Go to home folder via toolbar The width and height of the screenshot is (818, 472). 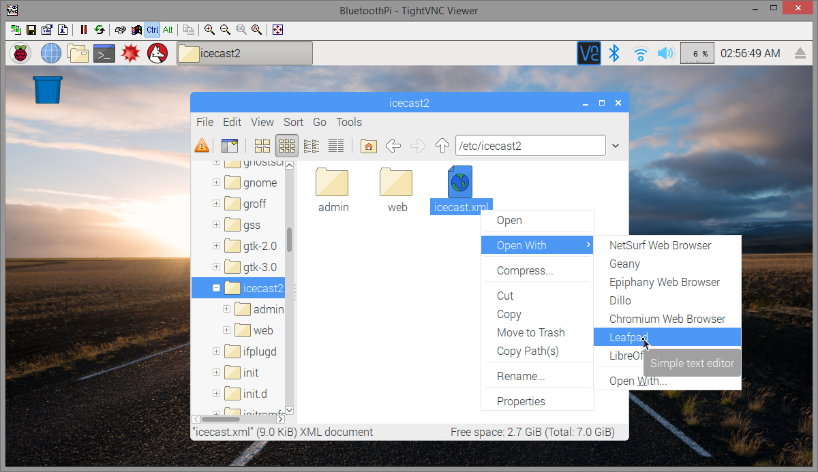[x=369, y=145]
